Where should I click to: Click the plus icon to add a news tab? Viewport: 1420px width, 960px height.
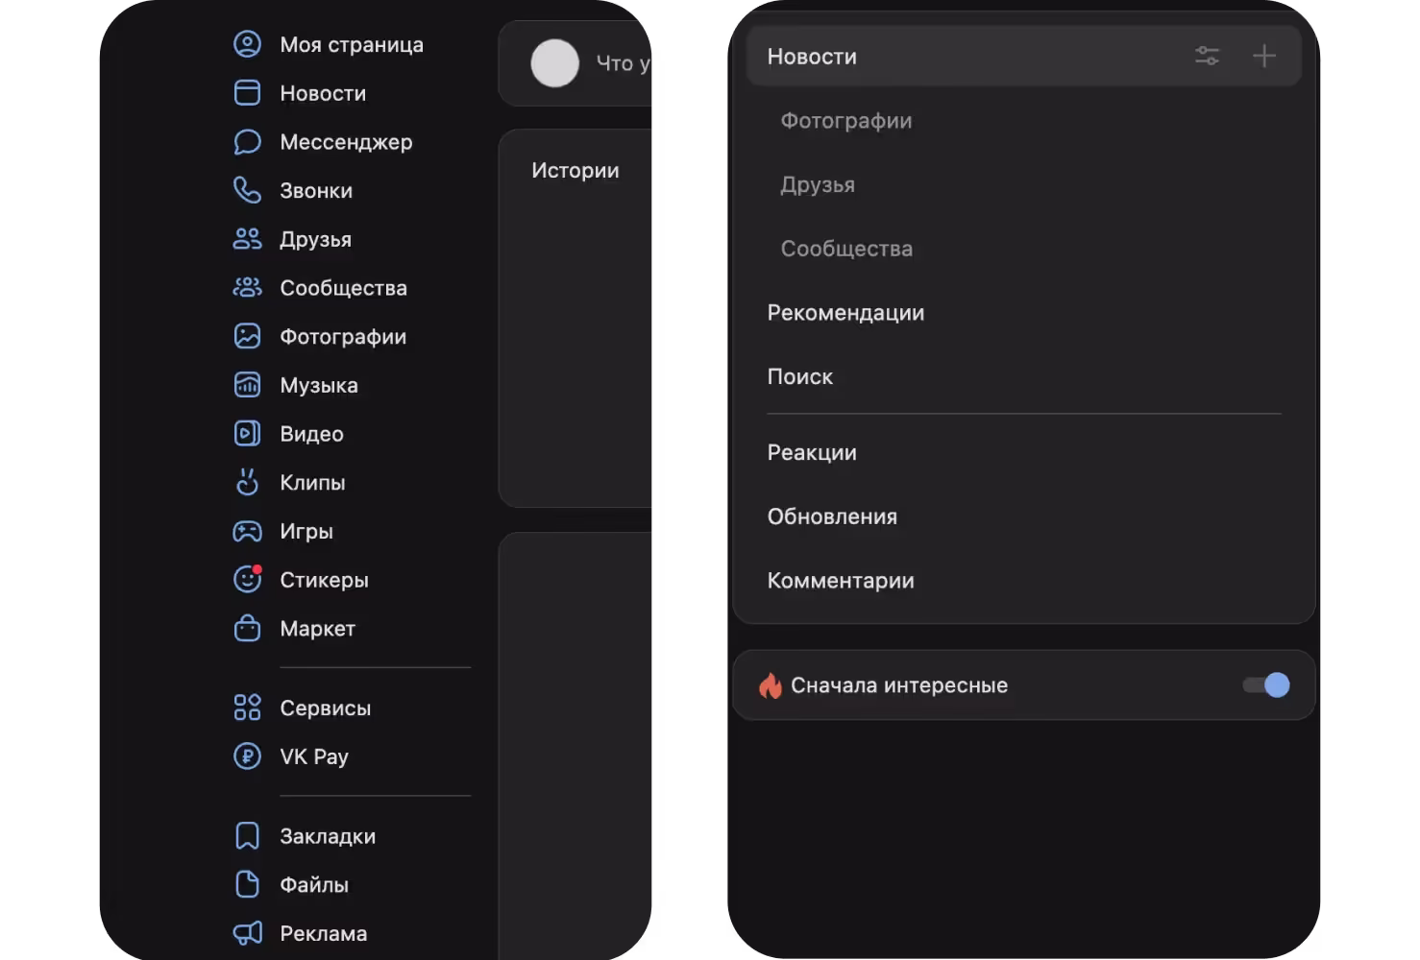click(x=1263, y=57)
